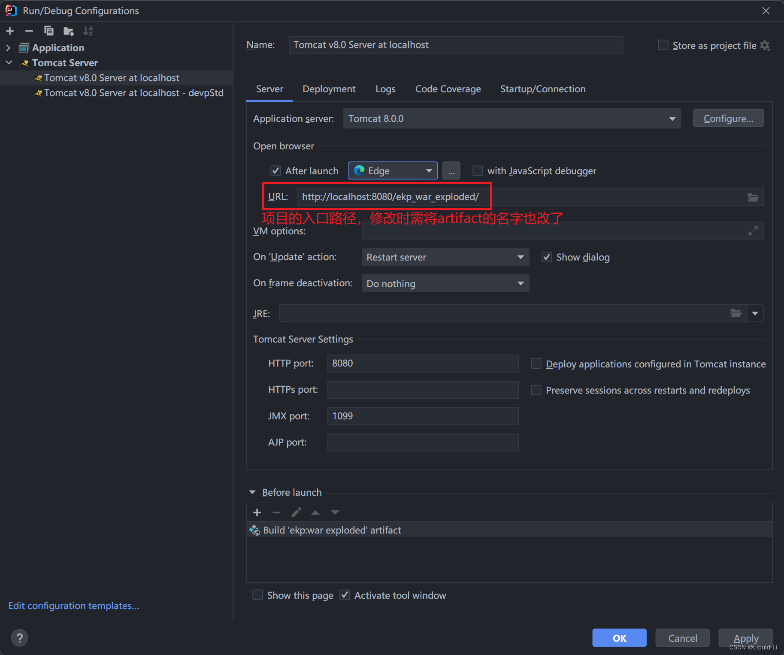Sort configurations alphabetically
Image resolution: width=784 pixels, height=655 pixels.
tap(88, 31)
